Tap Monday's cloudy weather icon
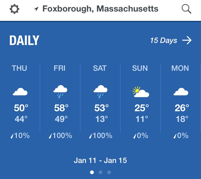Screen dimensions: 201x179 [x=181, y=92]
